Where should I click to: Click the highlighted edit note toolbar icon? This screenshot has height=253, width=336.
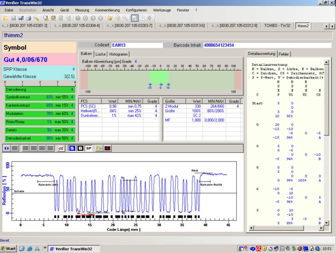click(x=134, y=18)
